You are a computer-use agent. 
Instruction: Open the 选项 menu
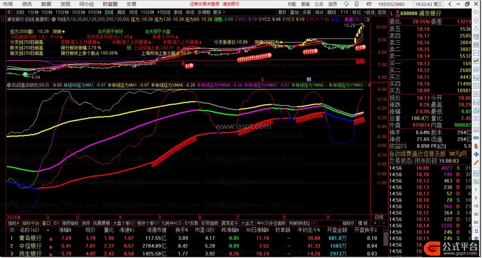point(333,4)
